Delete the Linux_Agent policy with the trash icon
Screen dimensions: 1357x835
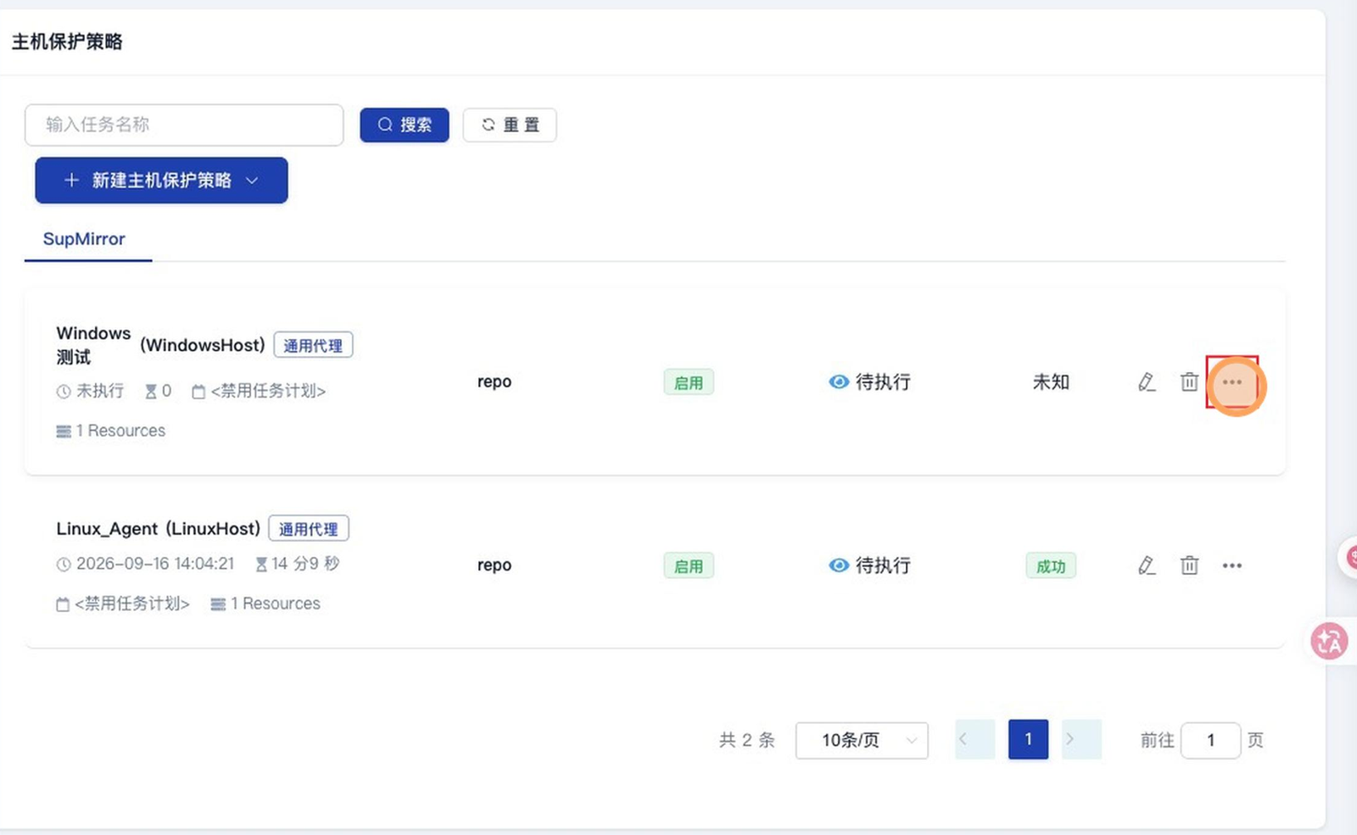click(1189, 565)
